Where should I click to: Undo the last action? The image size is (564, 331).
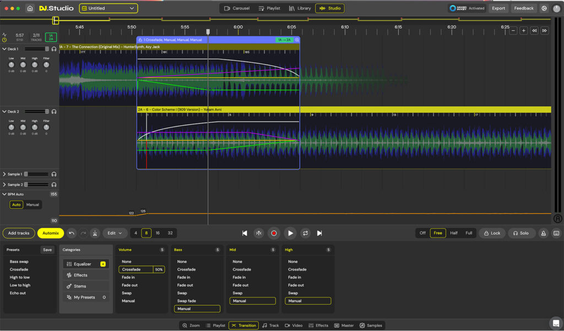pos(72,233)
